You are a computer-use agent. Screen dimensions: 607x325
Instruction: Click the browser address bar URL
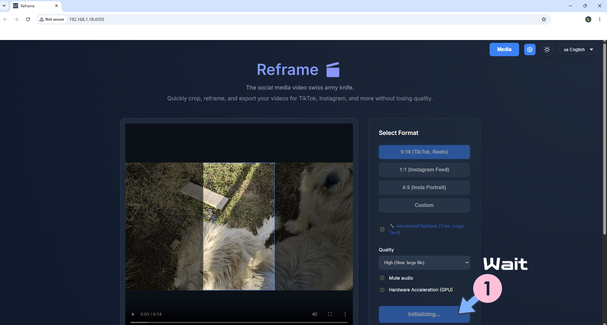coord(87,19)
